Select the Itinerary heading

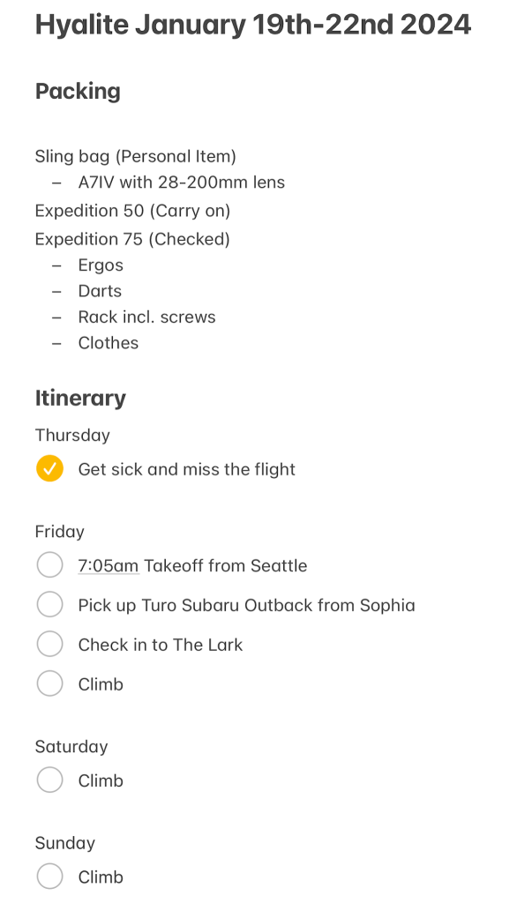(x=80, y=399)
